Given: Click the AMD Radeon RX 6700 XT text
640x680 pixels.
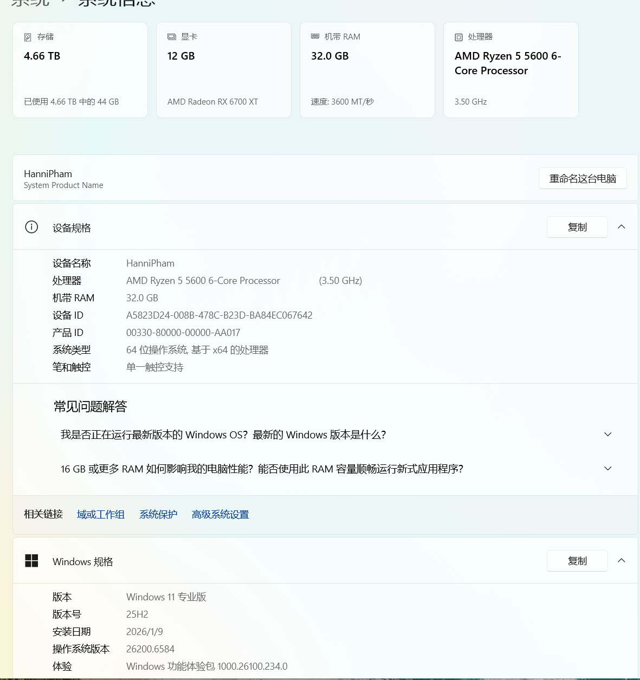Looking at the screenshot, I should click(212, 102).
